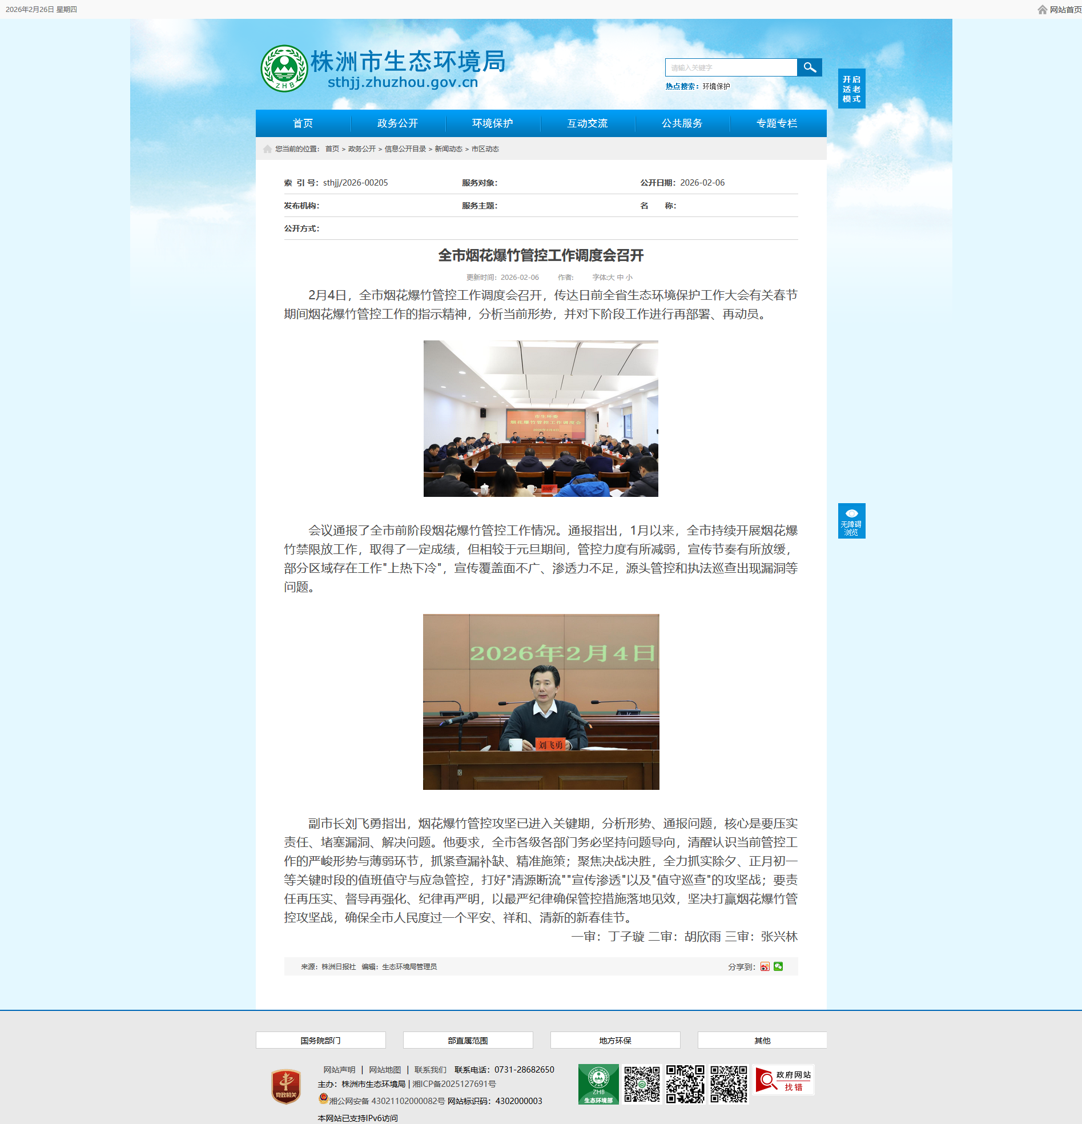
Task: Click the meeting room photo
Action: pyautogui.click(x=541, y=419)
